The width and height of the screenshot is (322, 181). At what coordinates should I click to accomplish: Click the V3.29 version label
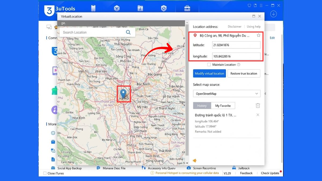point(228,173)
